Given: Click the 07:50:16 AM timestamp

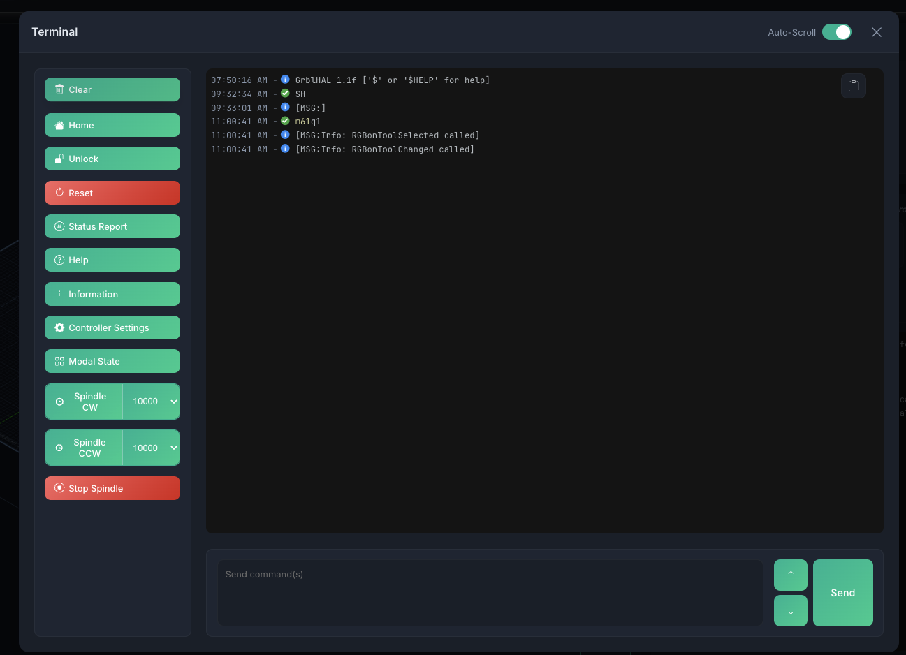Looking at the screenshot, I should [239, 80].
